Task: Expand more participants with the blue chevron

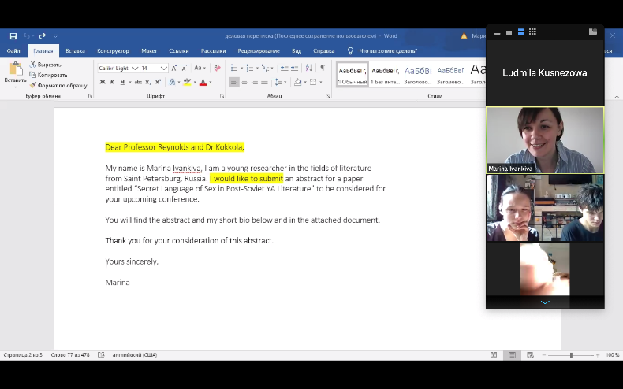Action: tap(545, 302)
